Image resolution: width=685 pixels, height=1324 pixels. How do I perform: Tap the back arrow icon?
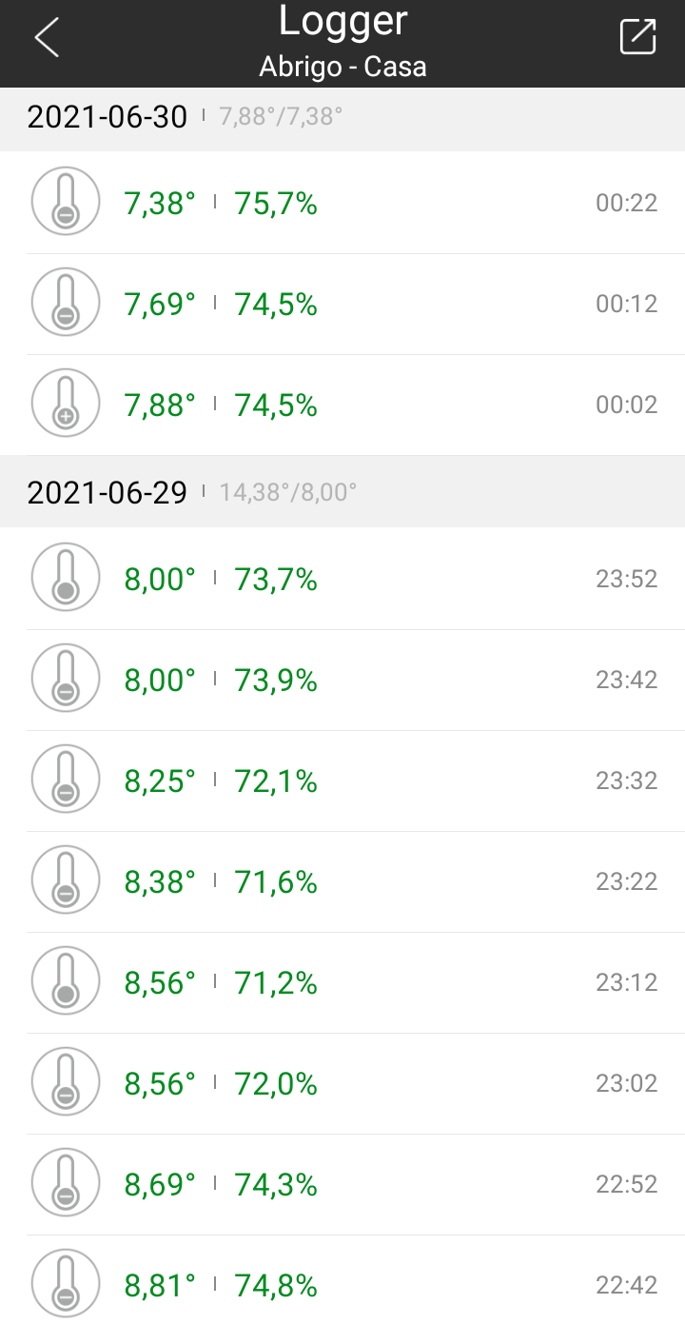click(47, 38)
